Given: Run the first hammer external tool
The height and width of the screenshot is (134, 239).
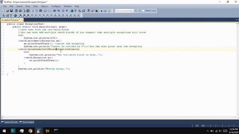Looking at the screenshot, I should tap(20, 16).
